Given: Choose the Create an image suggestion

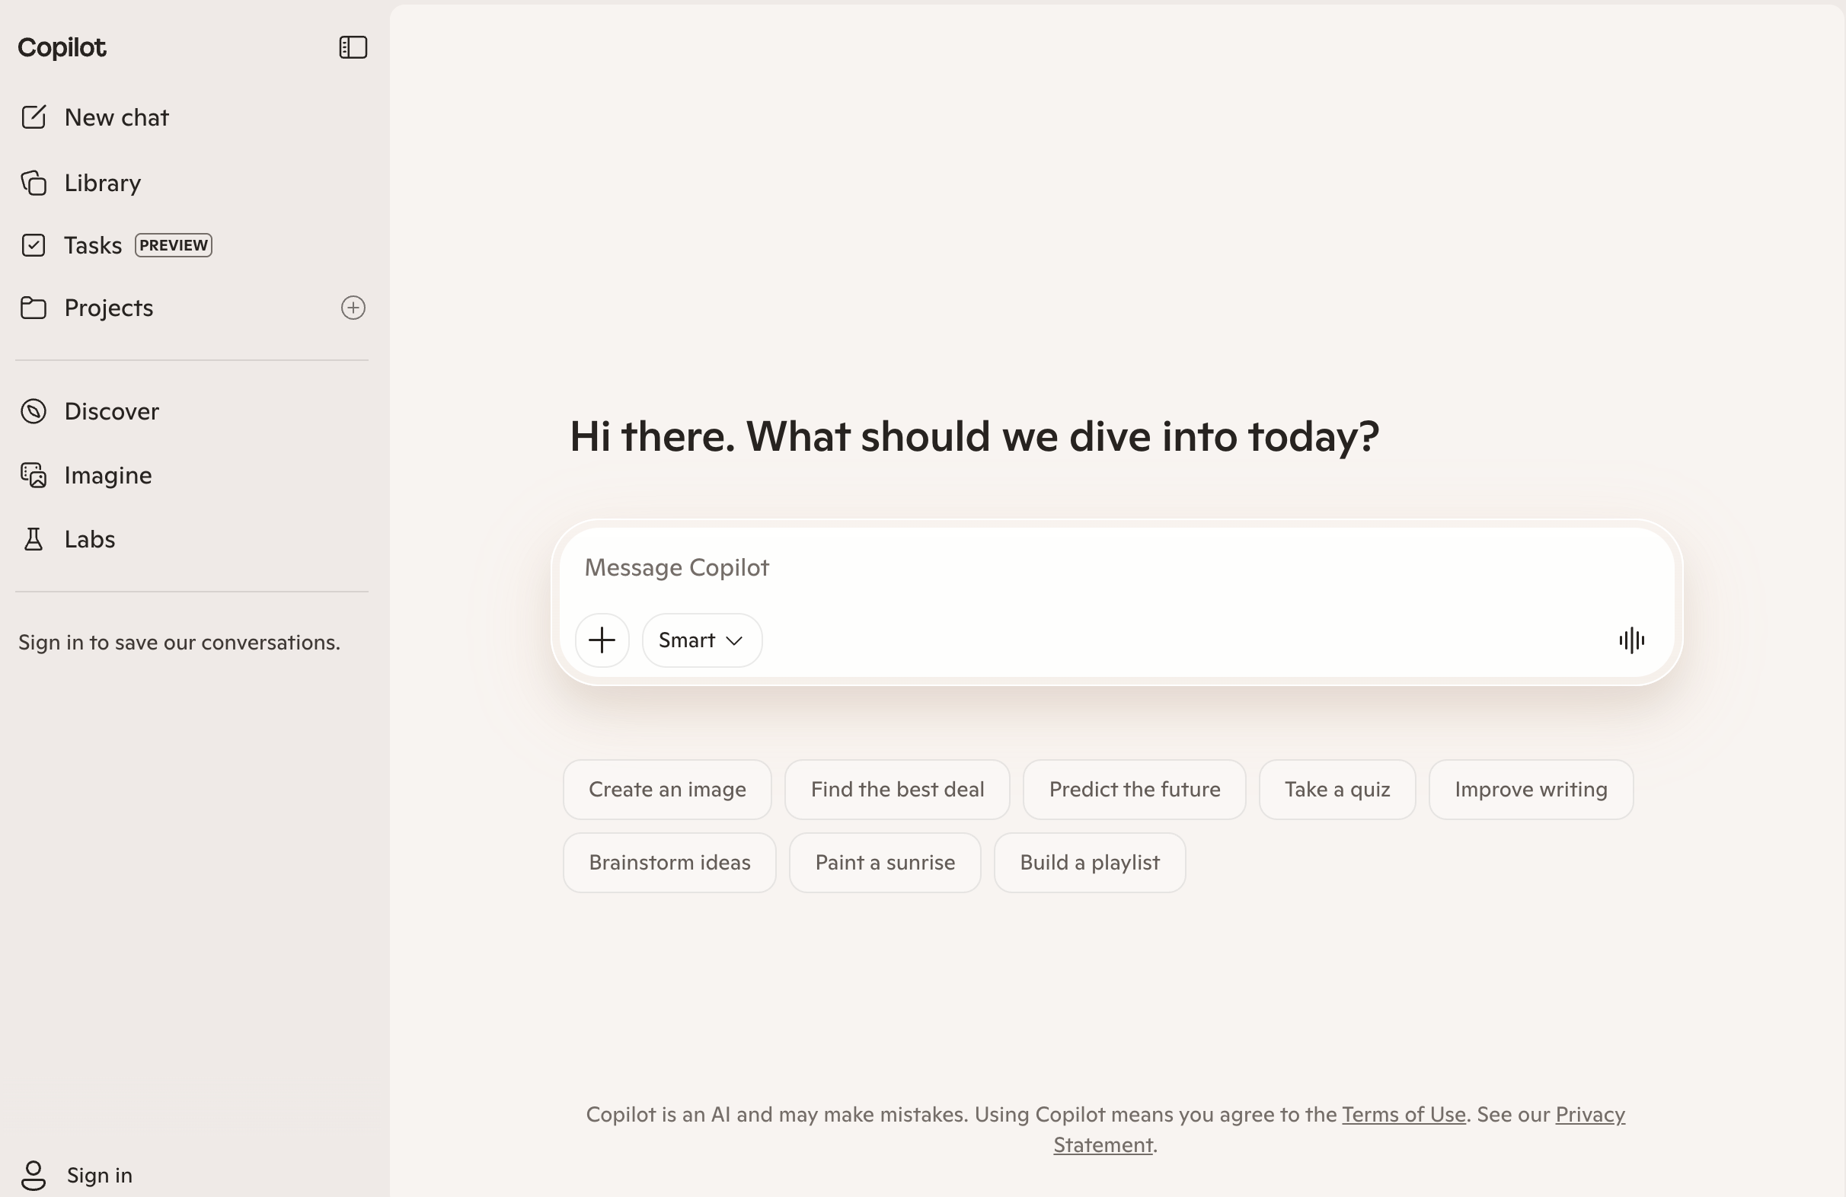Looking at the screenshot, I should point(667,789).
